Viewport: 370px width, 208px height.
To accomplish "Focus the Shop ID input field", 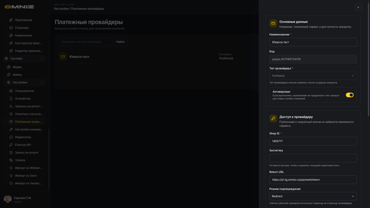I will pos(313,141).
